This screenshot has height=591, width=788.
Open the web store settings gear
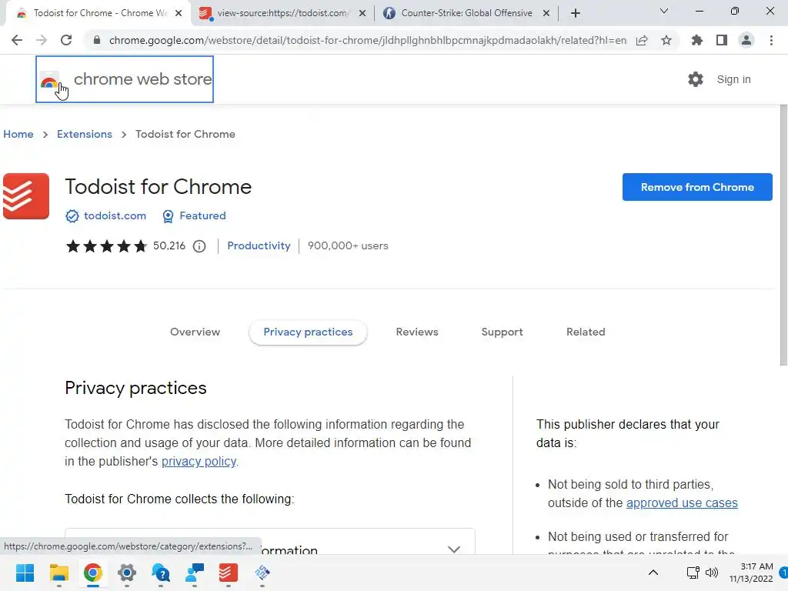(696, 79)
